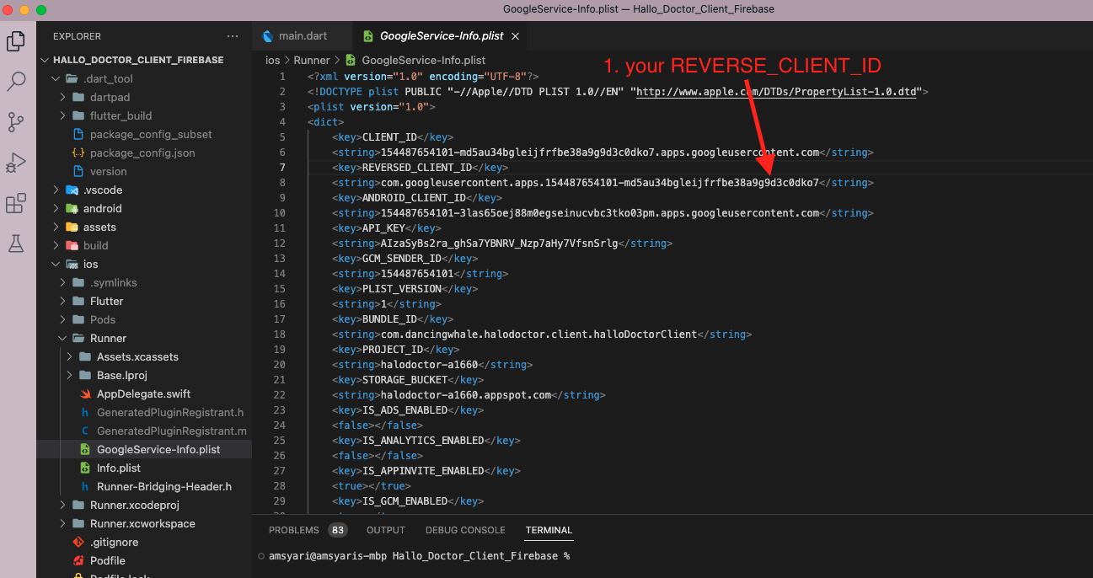Open the Run and Debug icon
Viewport: 1093px width, 578px height.
(16, 163)
